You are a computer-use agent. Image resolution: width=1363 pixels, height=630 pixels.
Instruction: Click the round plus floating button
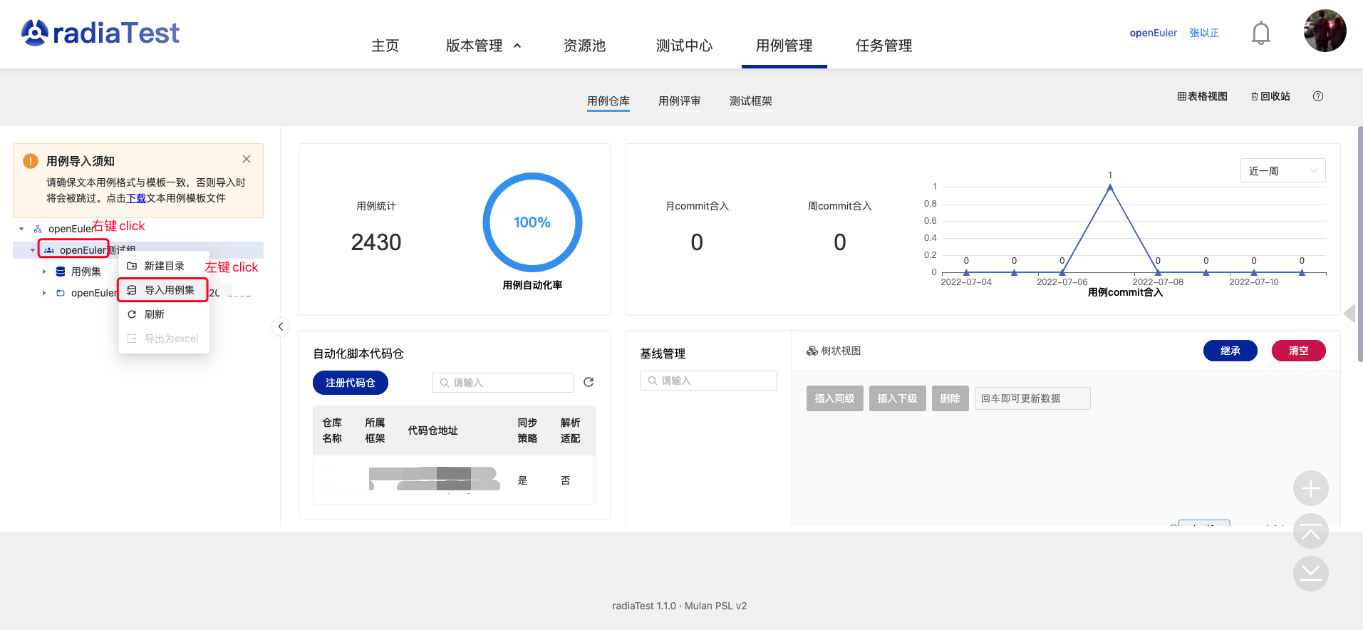tap(1310, 488)
